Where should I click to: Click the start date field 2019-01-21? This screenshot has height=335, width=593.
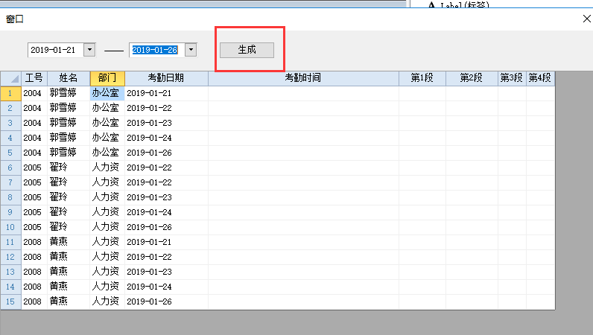point(55,50)
